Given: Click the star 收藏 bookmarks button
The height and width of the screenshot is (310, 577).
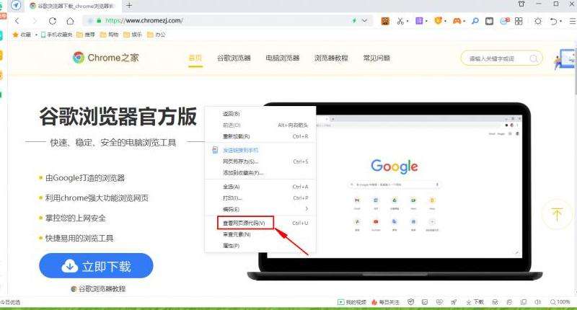Looking at the screenshot, I should [22, 35].
